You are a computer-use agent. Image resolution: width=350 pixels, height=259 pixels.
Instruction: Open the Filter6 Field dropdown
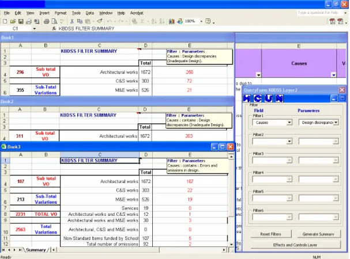coord(289,217)
